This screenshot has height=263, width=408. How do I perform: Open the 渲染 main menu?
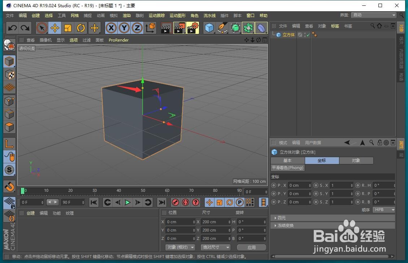click(x=127, y=16)
